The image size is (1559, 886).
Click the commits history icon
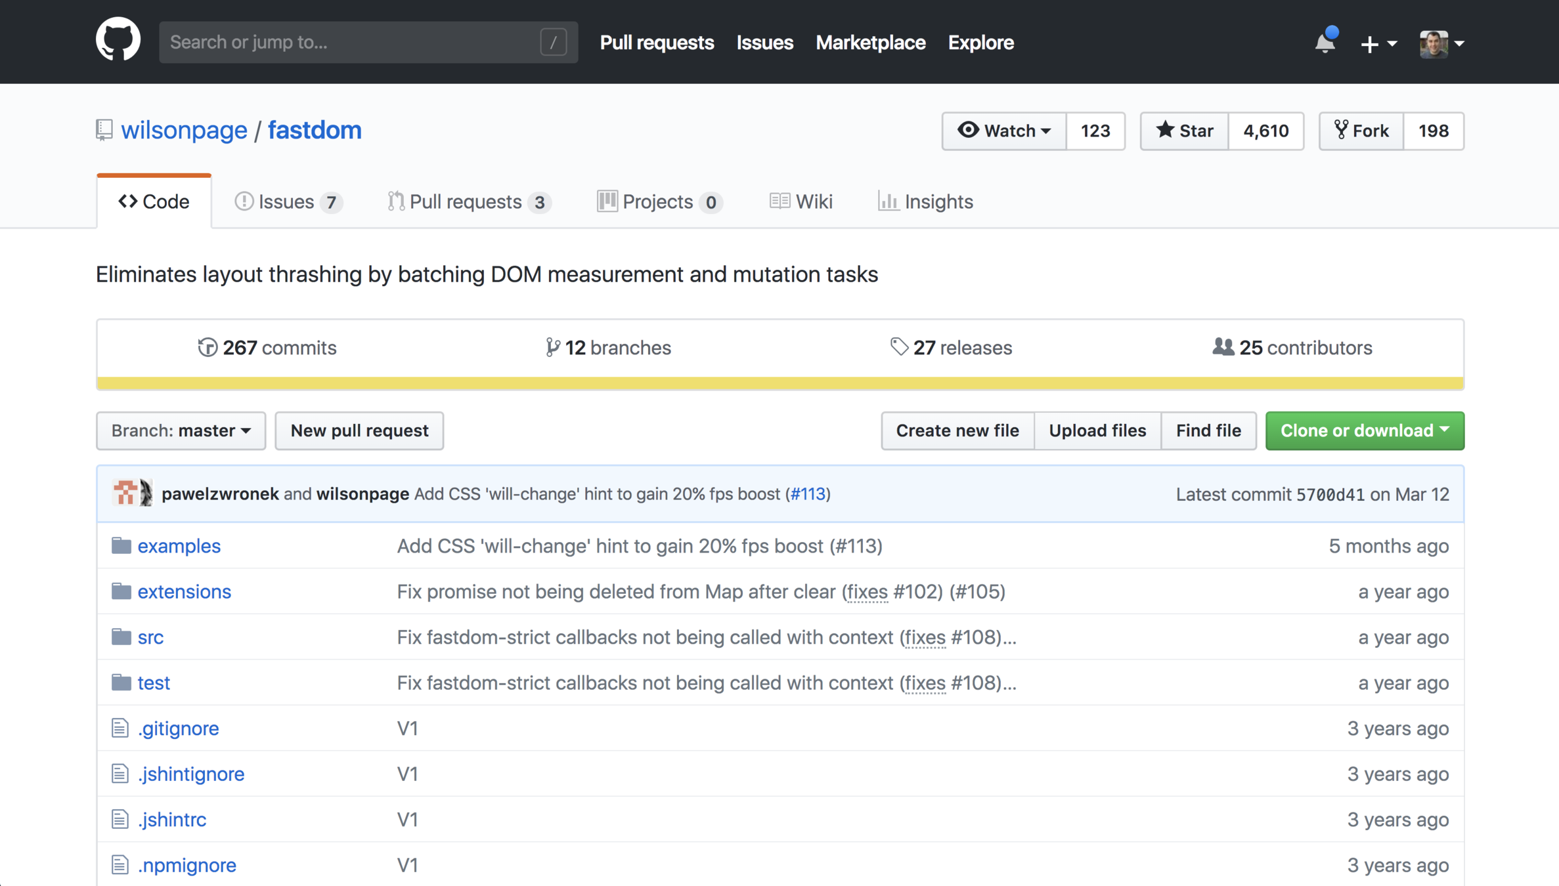point(208,347)
